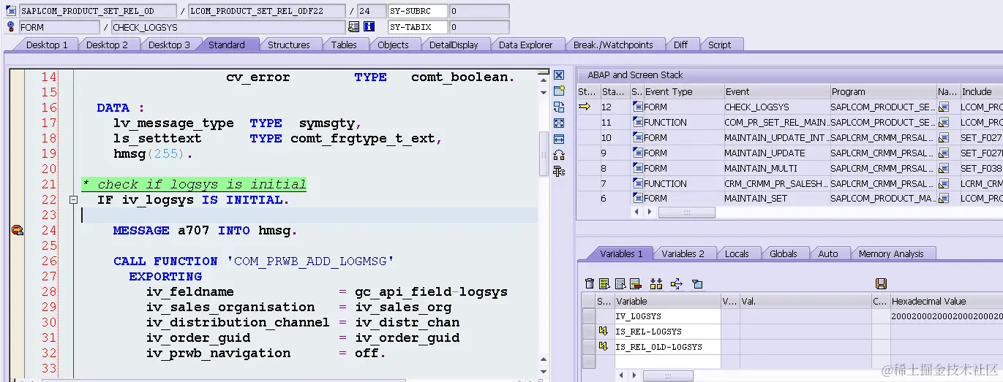Click the Hexadecimal Value column header

(946, 301)
